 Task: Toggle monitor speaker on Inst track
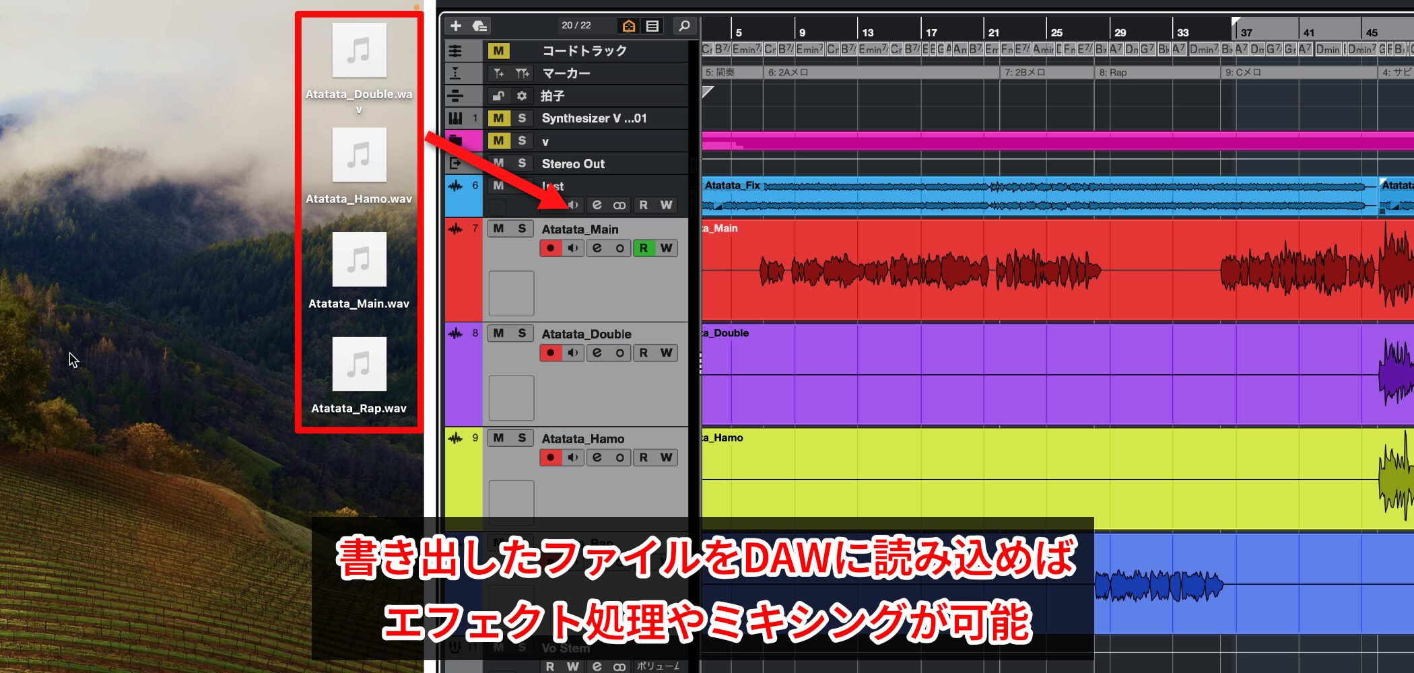coord(574,205)
